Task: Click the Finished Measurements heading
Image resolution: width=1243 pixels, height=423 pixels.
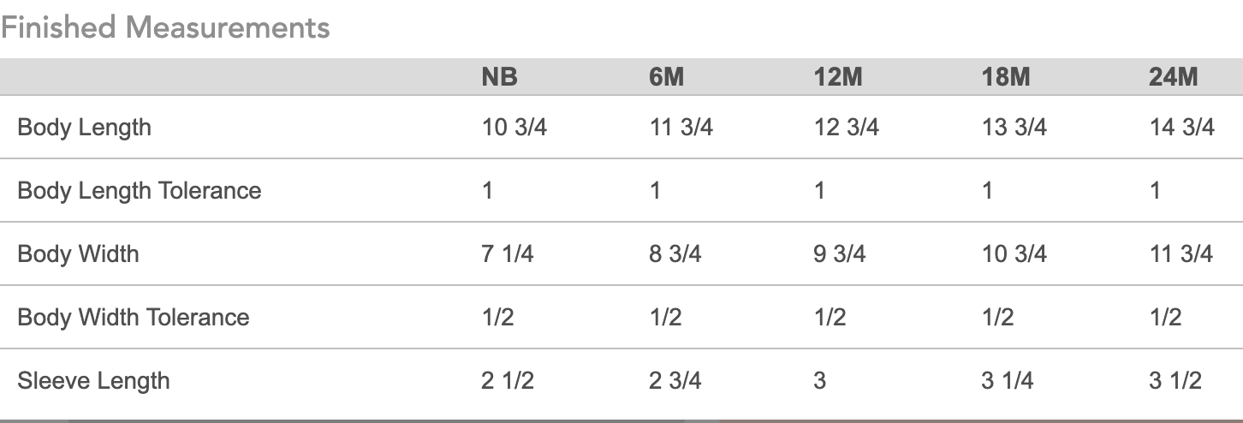Action: pyautogui.click(x=165, y=27)
